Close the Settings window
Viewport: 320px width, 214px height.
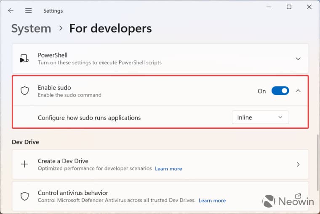(x=309, y=7)
